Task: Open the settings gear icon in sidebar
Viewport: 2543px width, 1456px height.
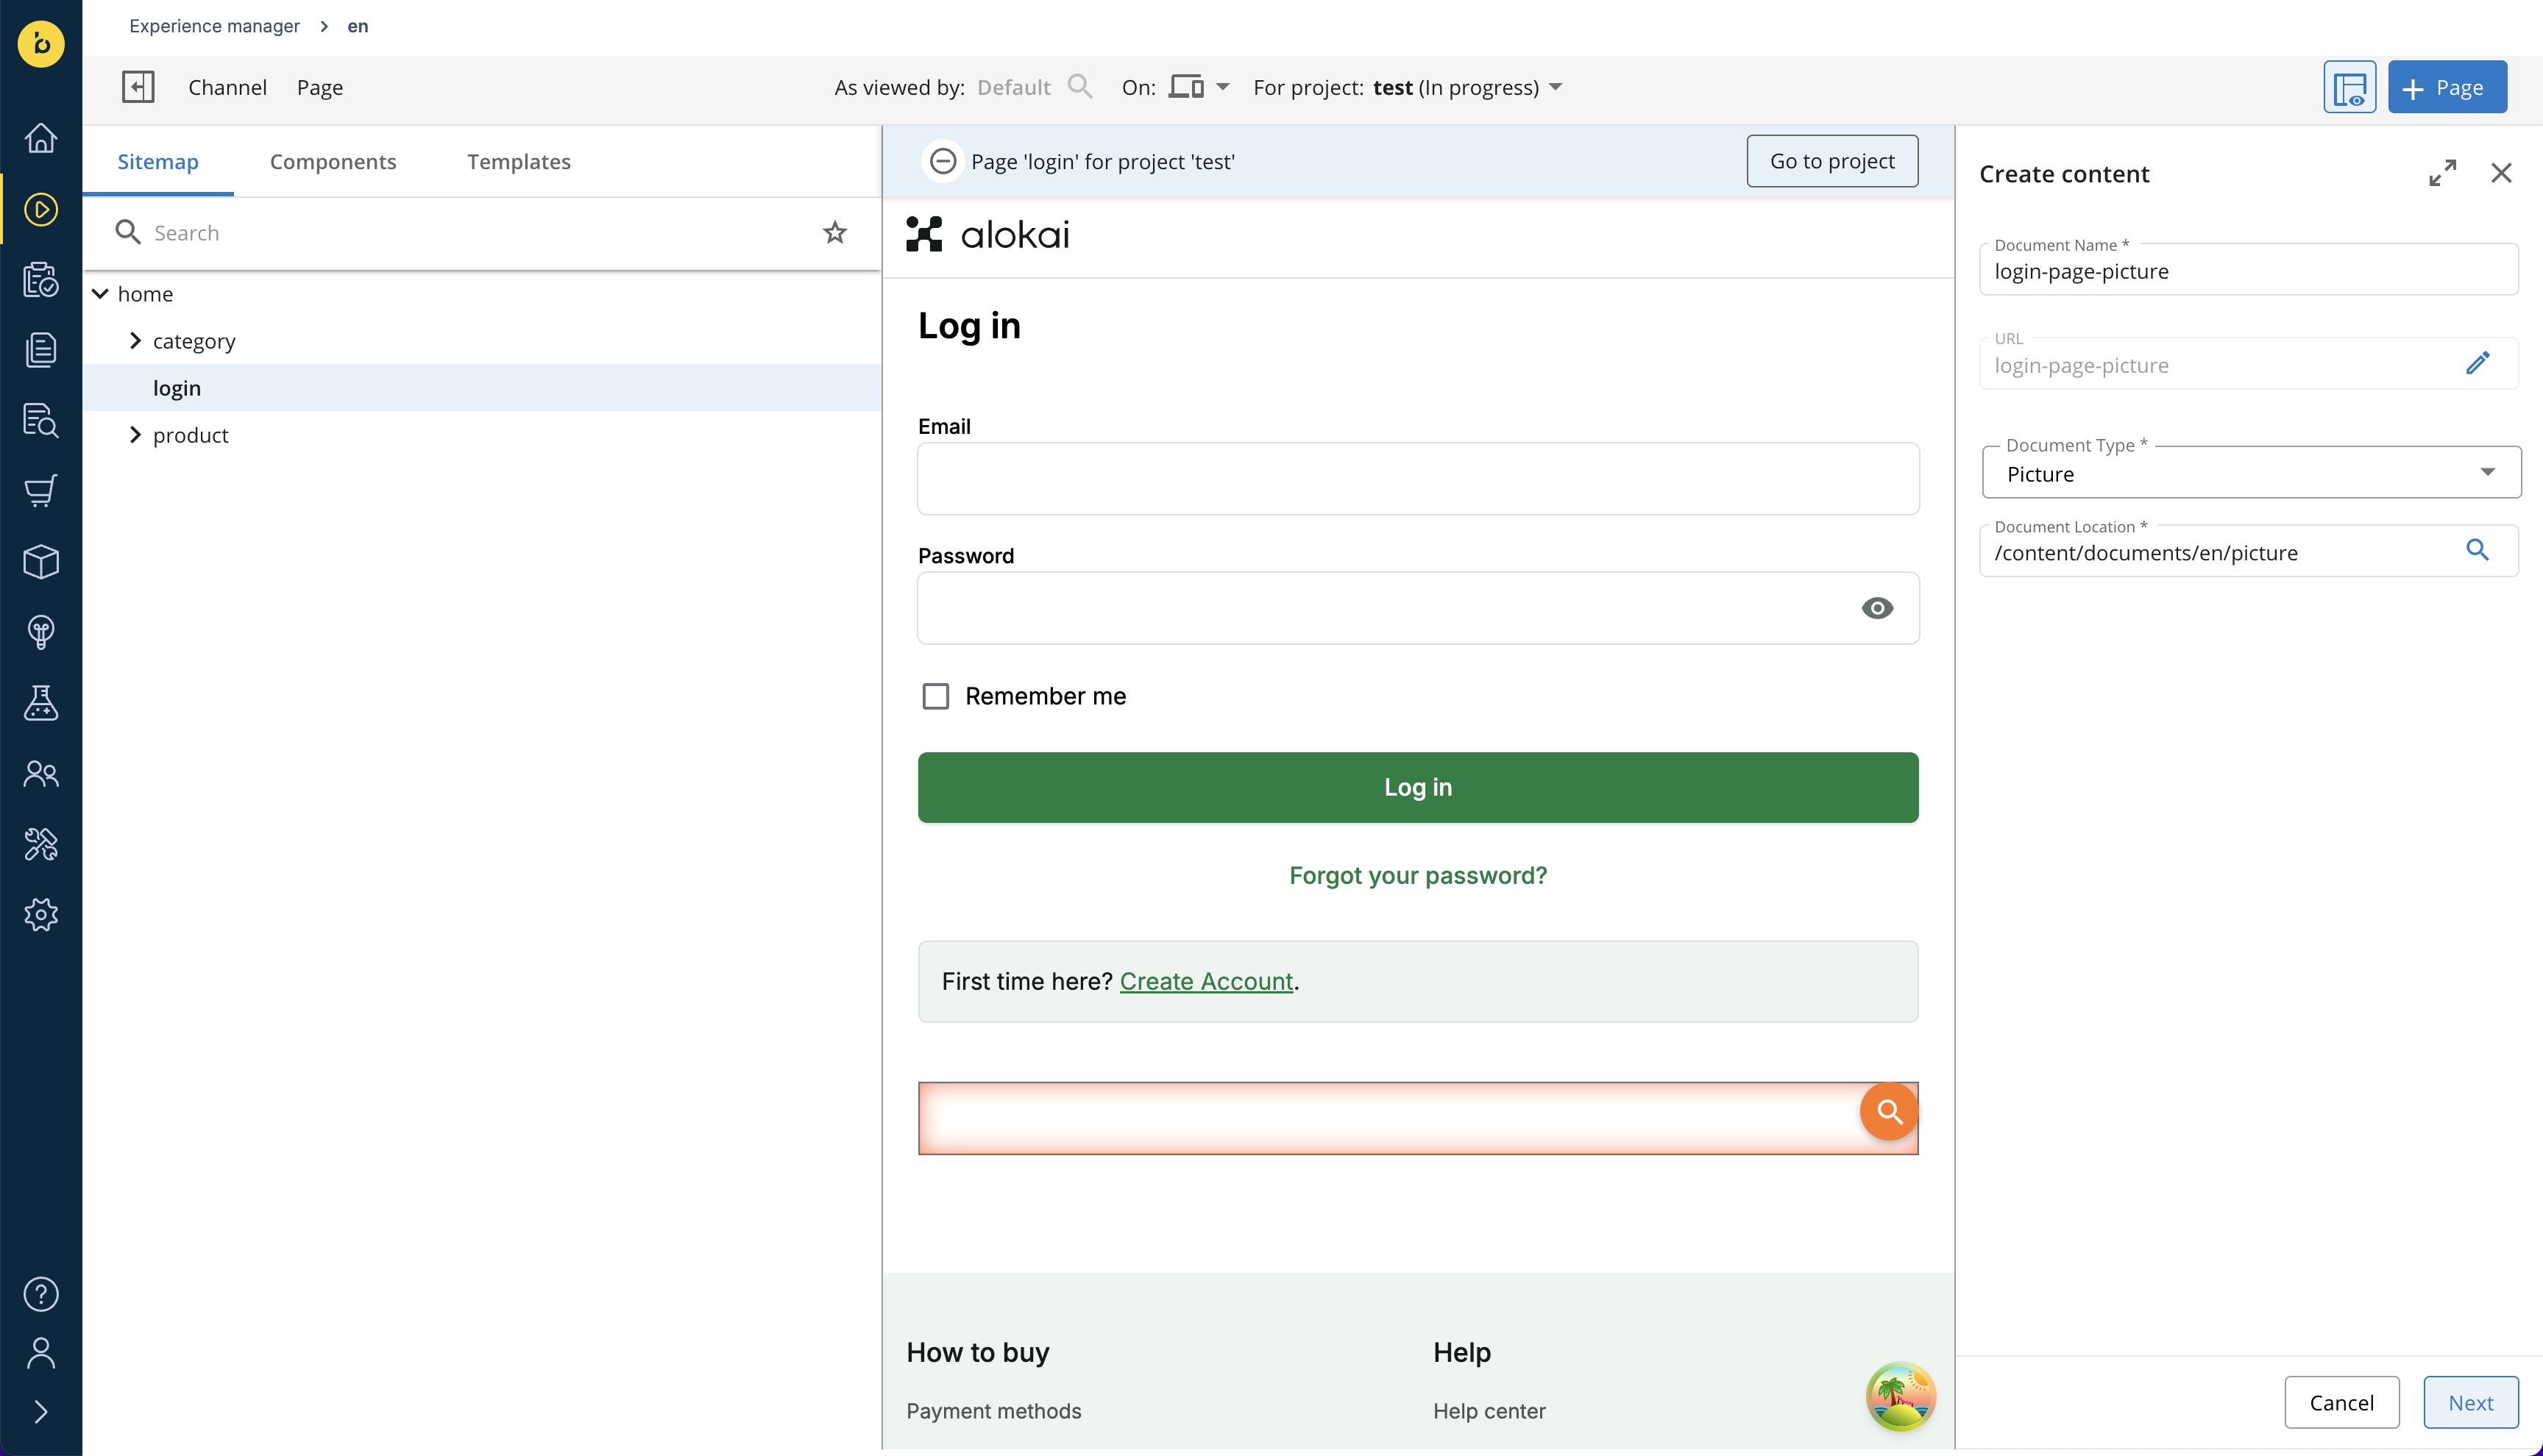Action: click(x=41, y=915)
